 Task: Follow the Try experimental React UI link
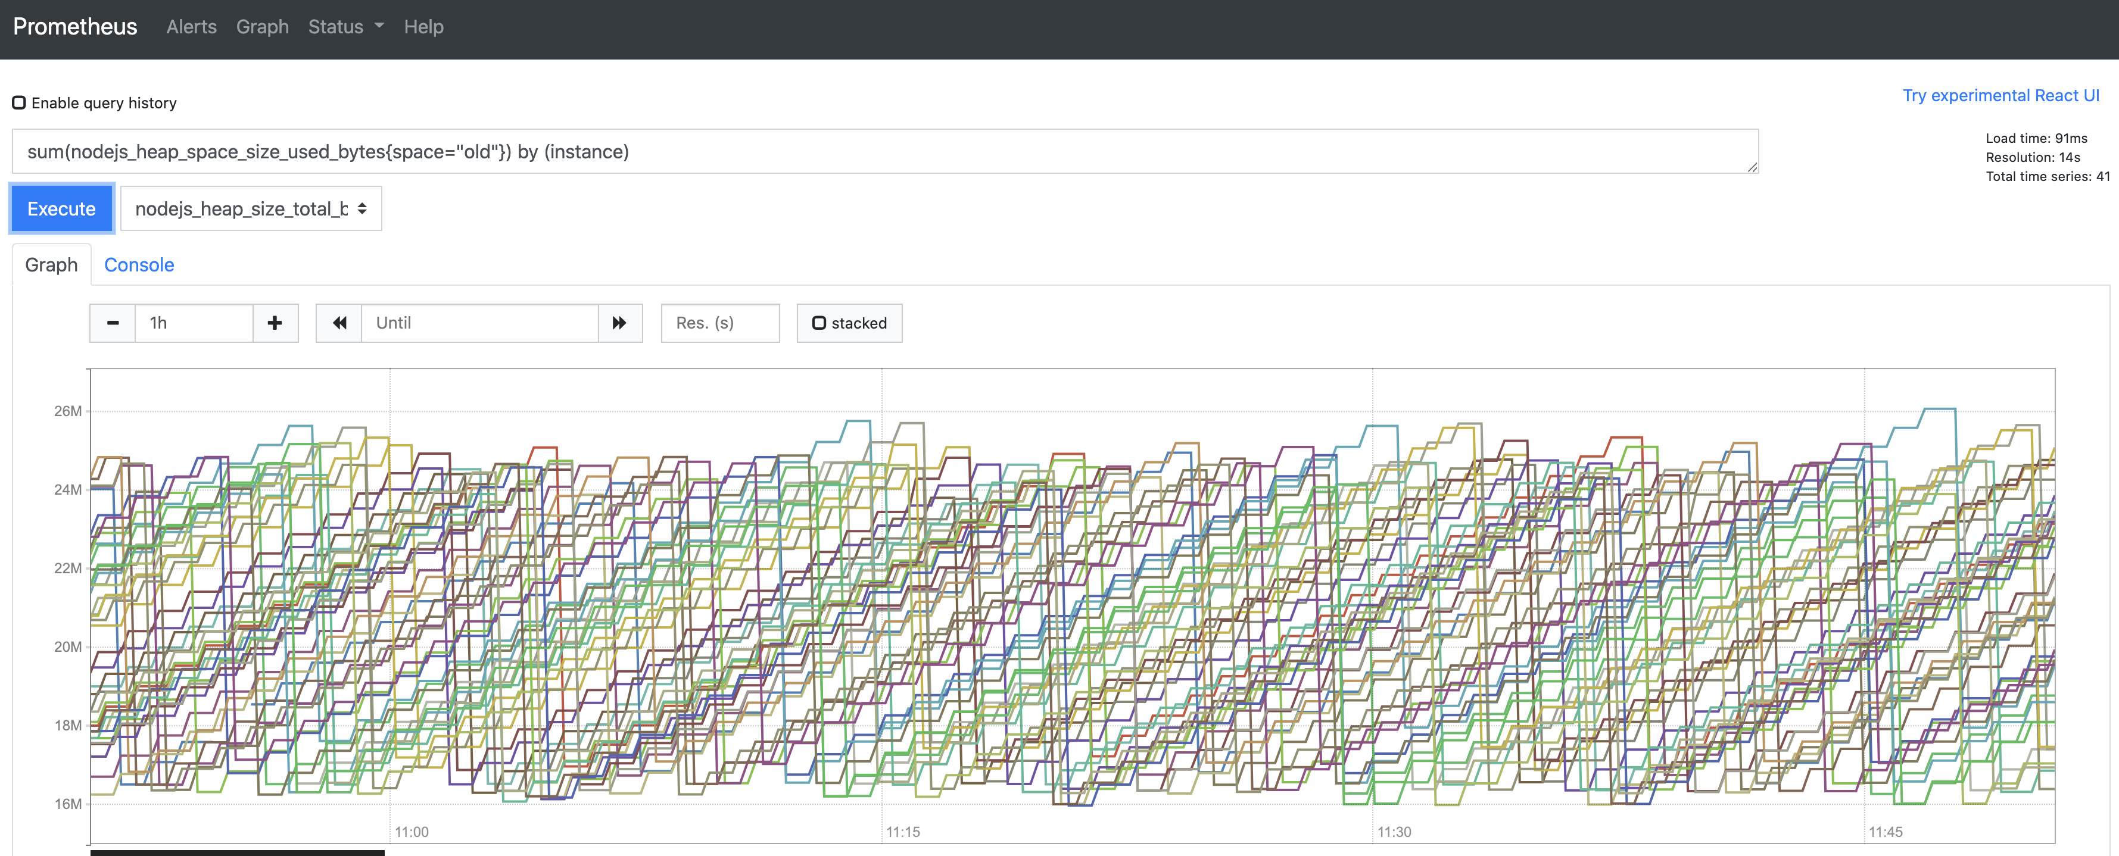tap(2000, 95)
